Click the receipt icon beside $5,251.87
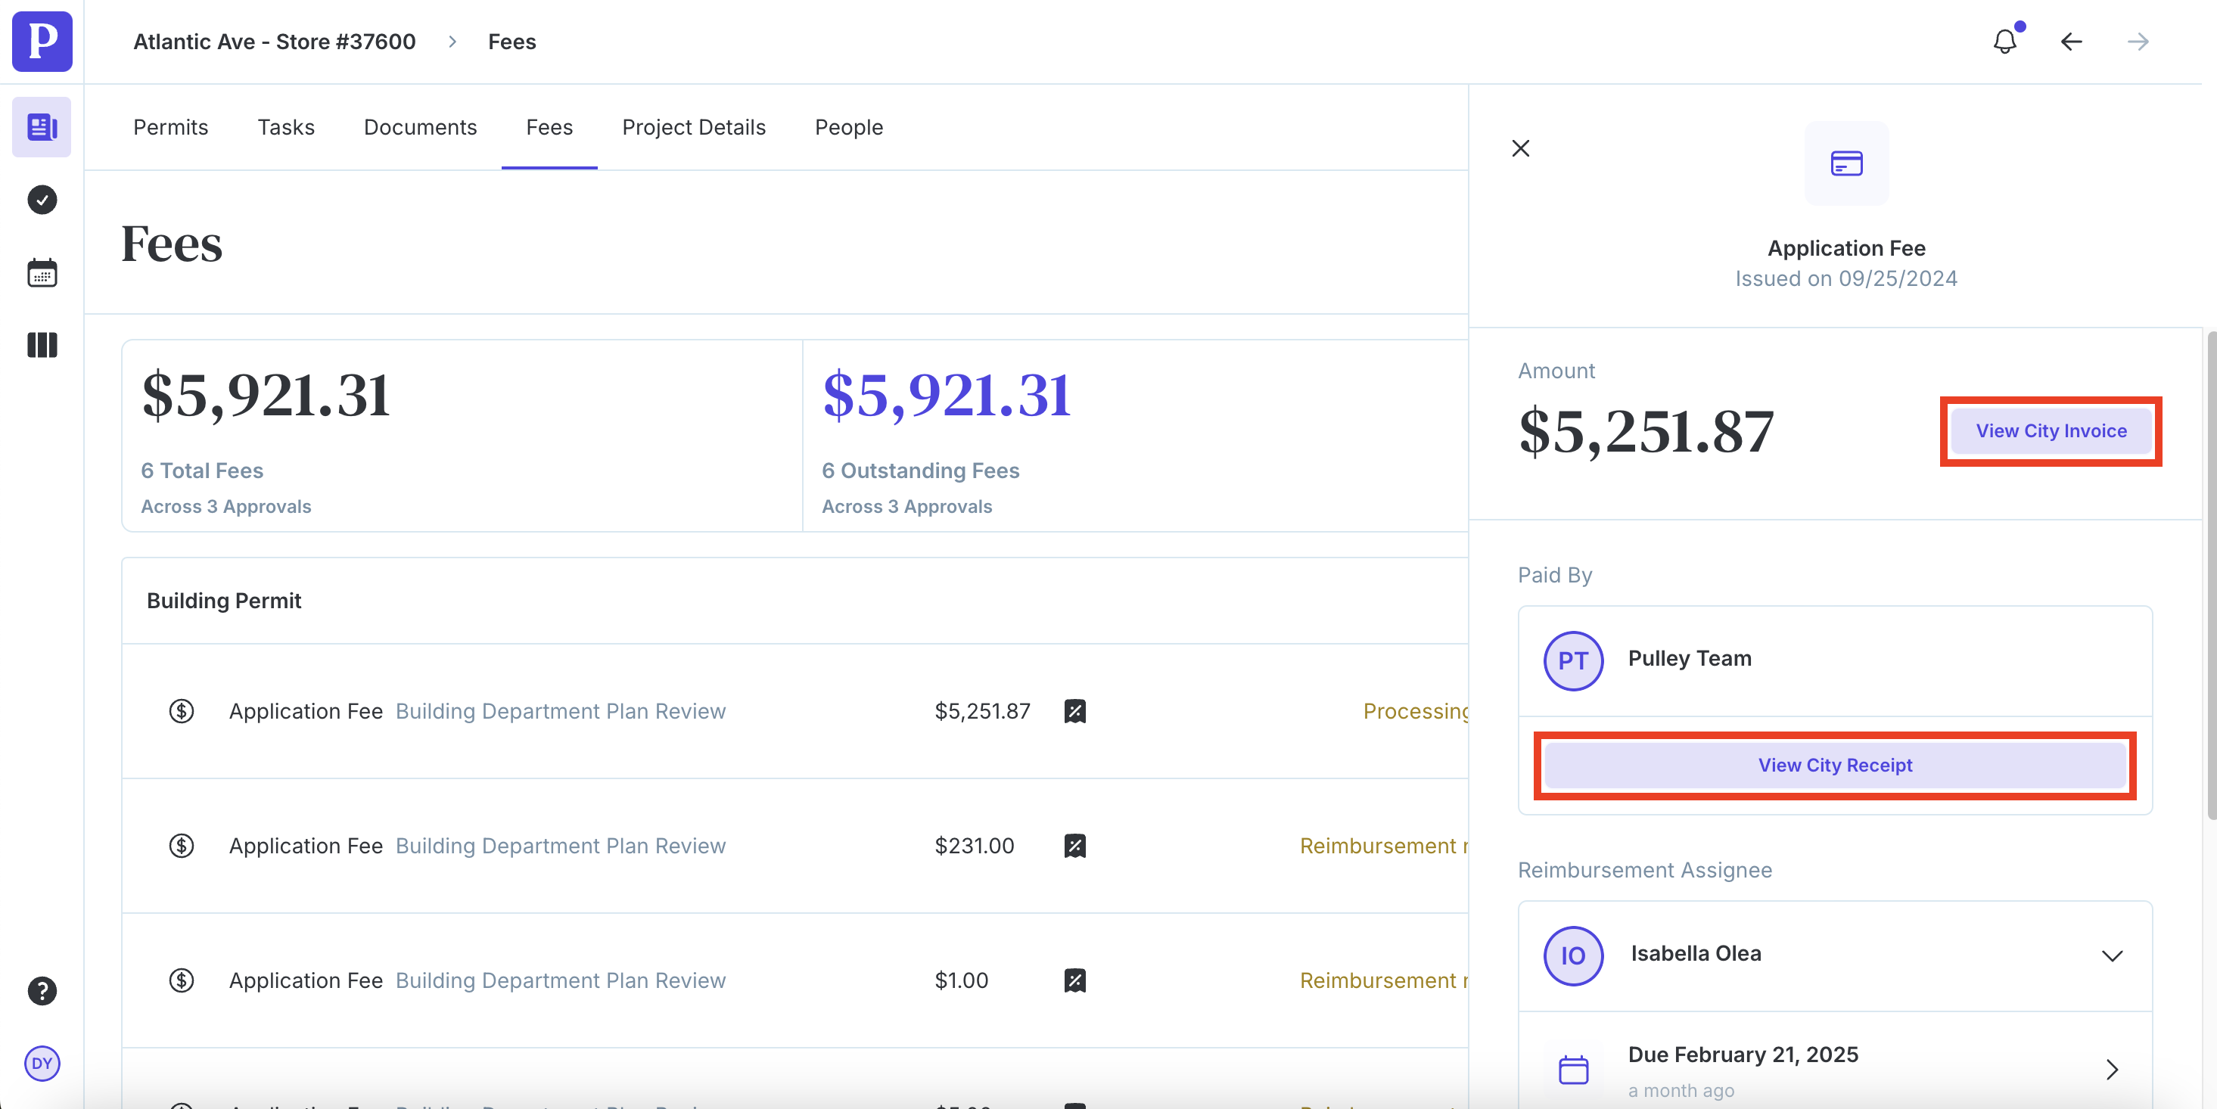This screenshot has height=1109, width=2217. [1074, 712]
